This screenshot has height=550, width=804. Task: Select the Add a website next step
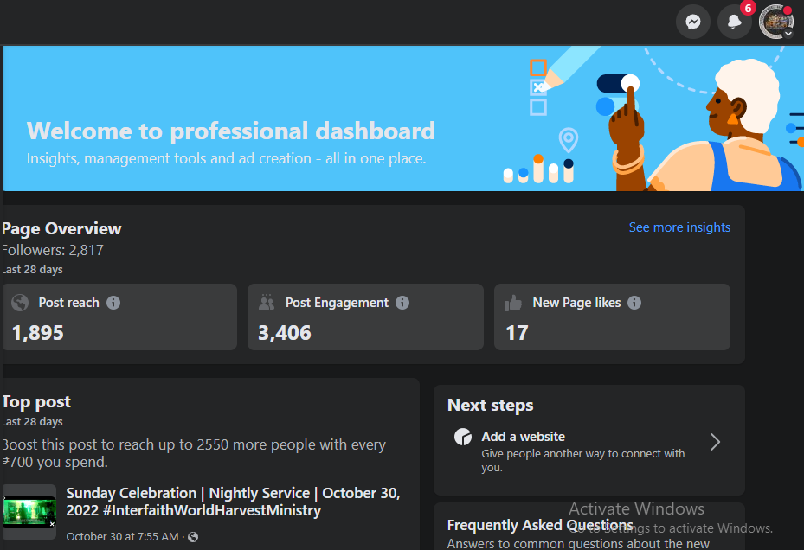pyautogui.click(x=589, y=451)
